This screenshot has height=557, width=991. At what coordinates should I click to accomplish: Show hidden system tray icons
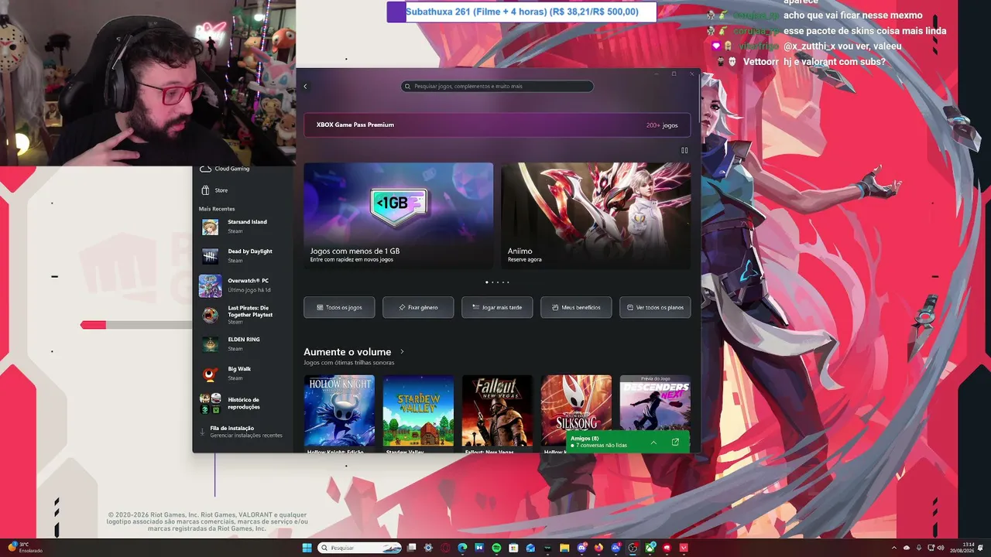pos(894,548)
